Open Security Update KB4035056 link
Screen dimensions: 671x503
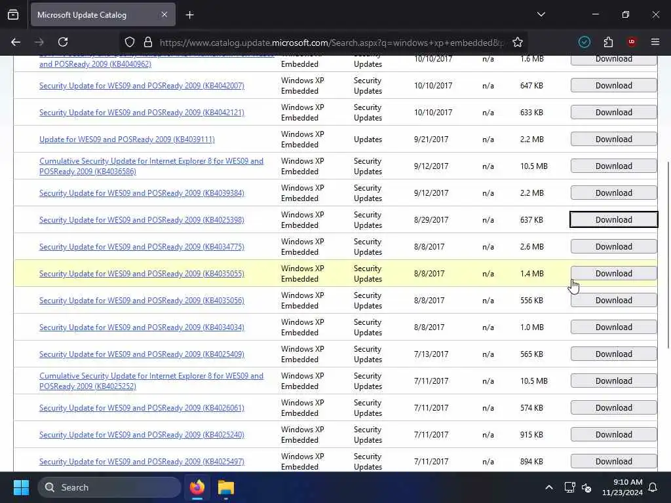point(142,301)
